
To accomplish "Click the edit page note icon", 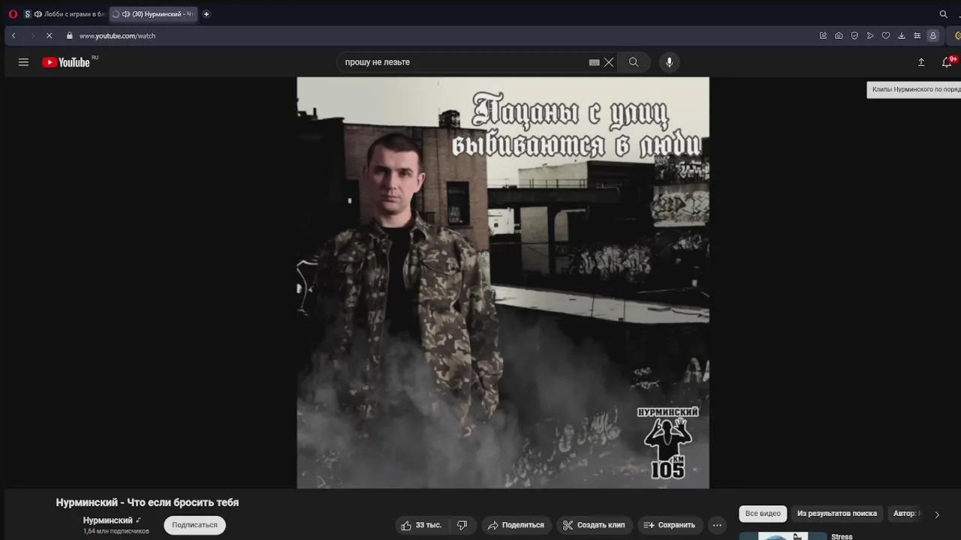I will coord(823,35).
